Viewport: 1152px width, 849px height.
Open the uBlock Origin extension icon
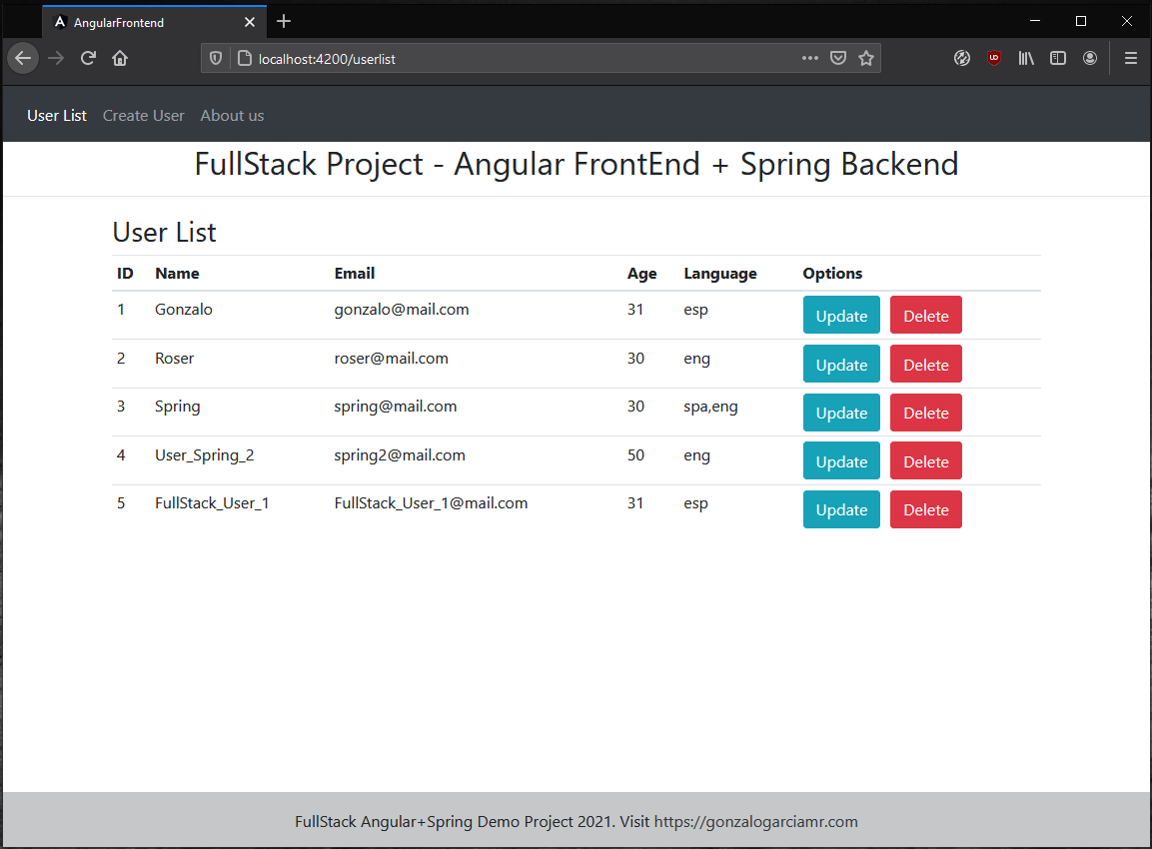[x=994, y=58]
